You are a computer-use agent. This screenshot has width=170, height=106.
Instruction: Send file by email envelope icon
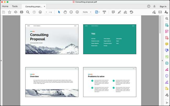click(x=160, y=12)
